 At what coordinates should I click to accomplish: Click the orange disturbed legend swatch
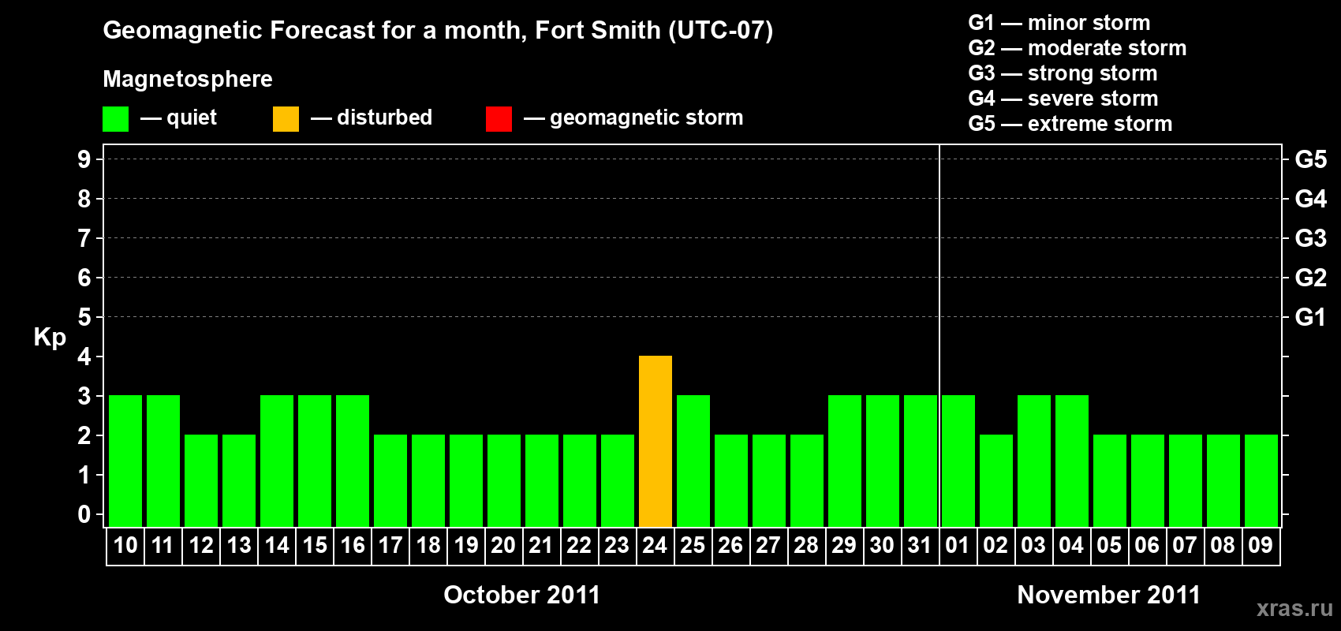click(x=286, y=119)
